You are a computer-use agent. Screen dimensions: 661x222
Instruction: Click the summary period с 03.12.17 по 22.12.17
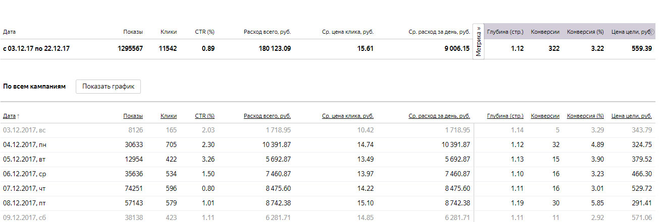pos(36,49)
